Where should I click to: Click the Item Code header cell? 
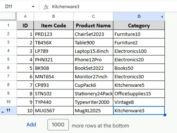[54, 25]
